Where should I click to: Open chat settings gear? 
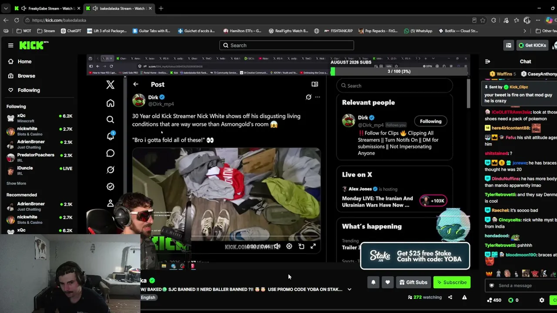coord(542,300)
